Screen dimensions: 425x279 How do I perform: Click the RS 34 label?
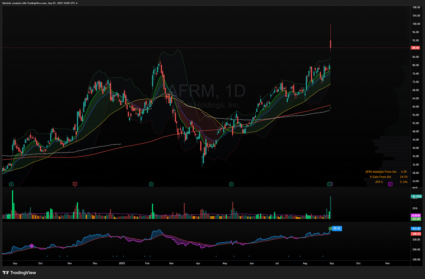coord(337,229)
